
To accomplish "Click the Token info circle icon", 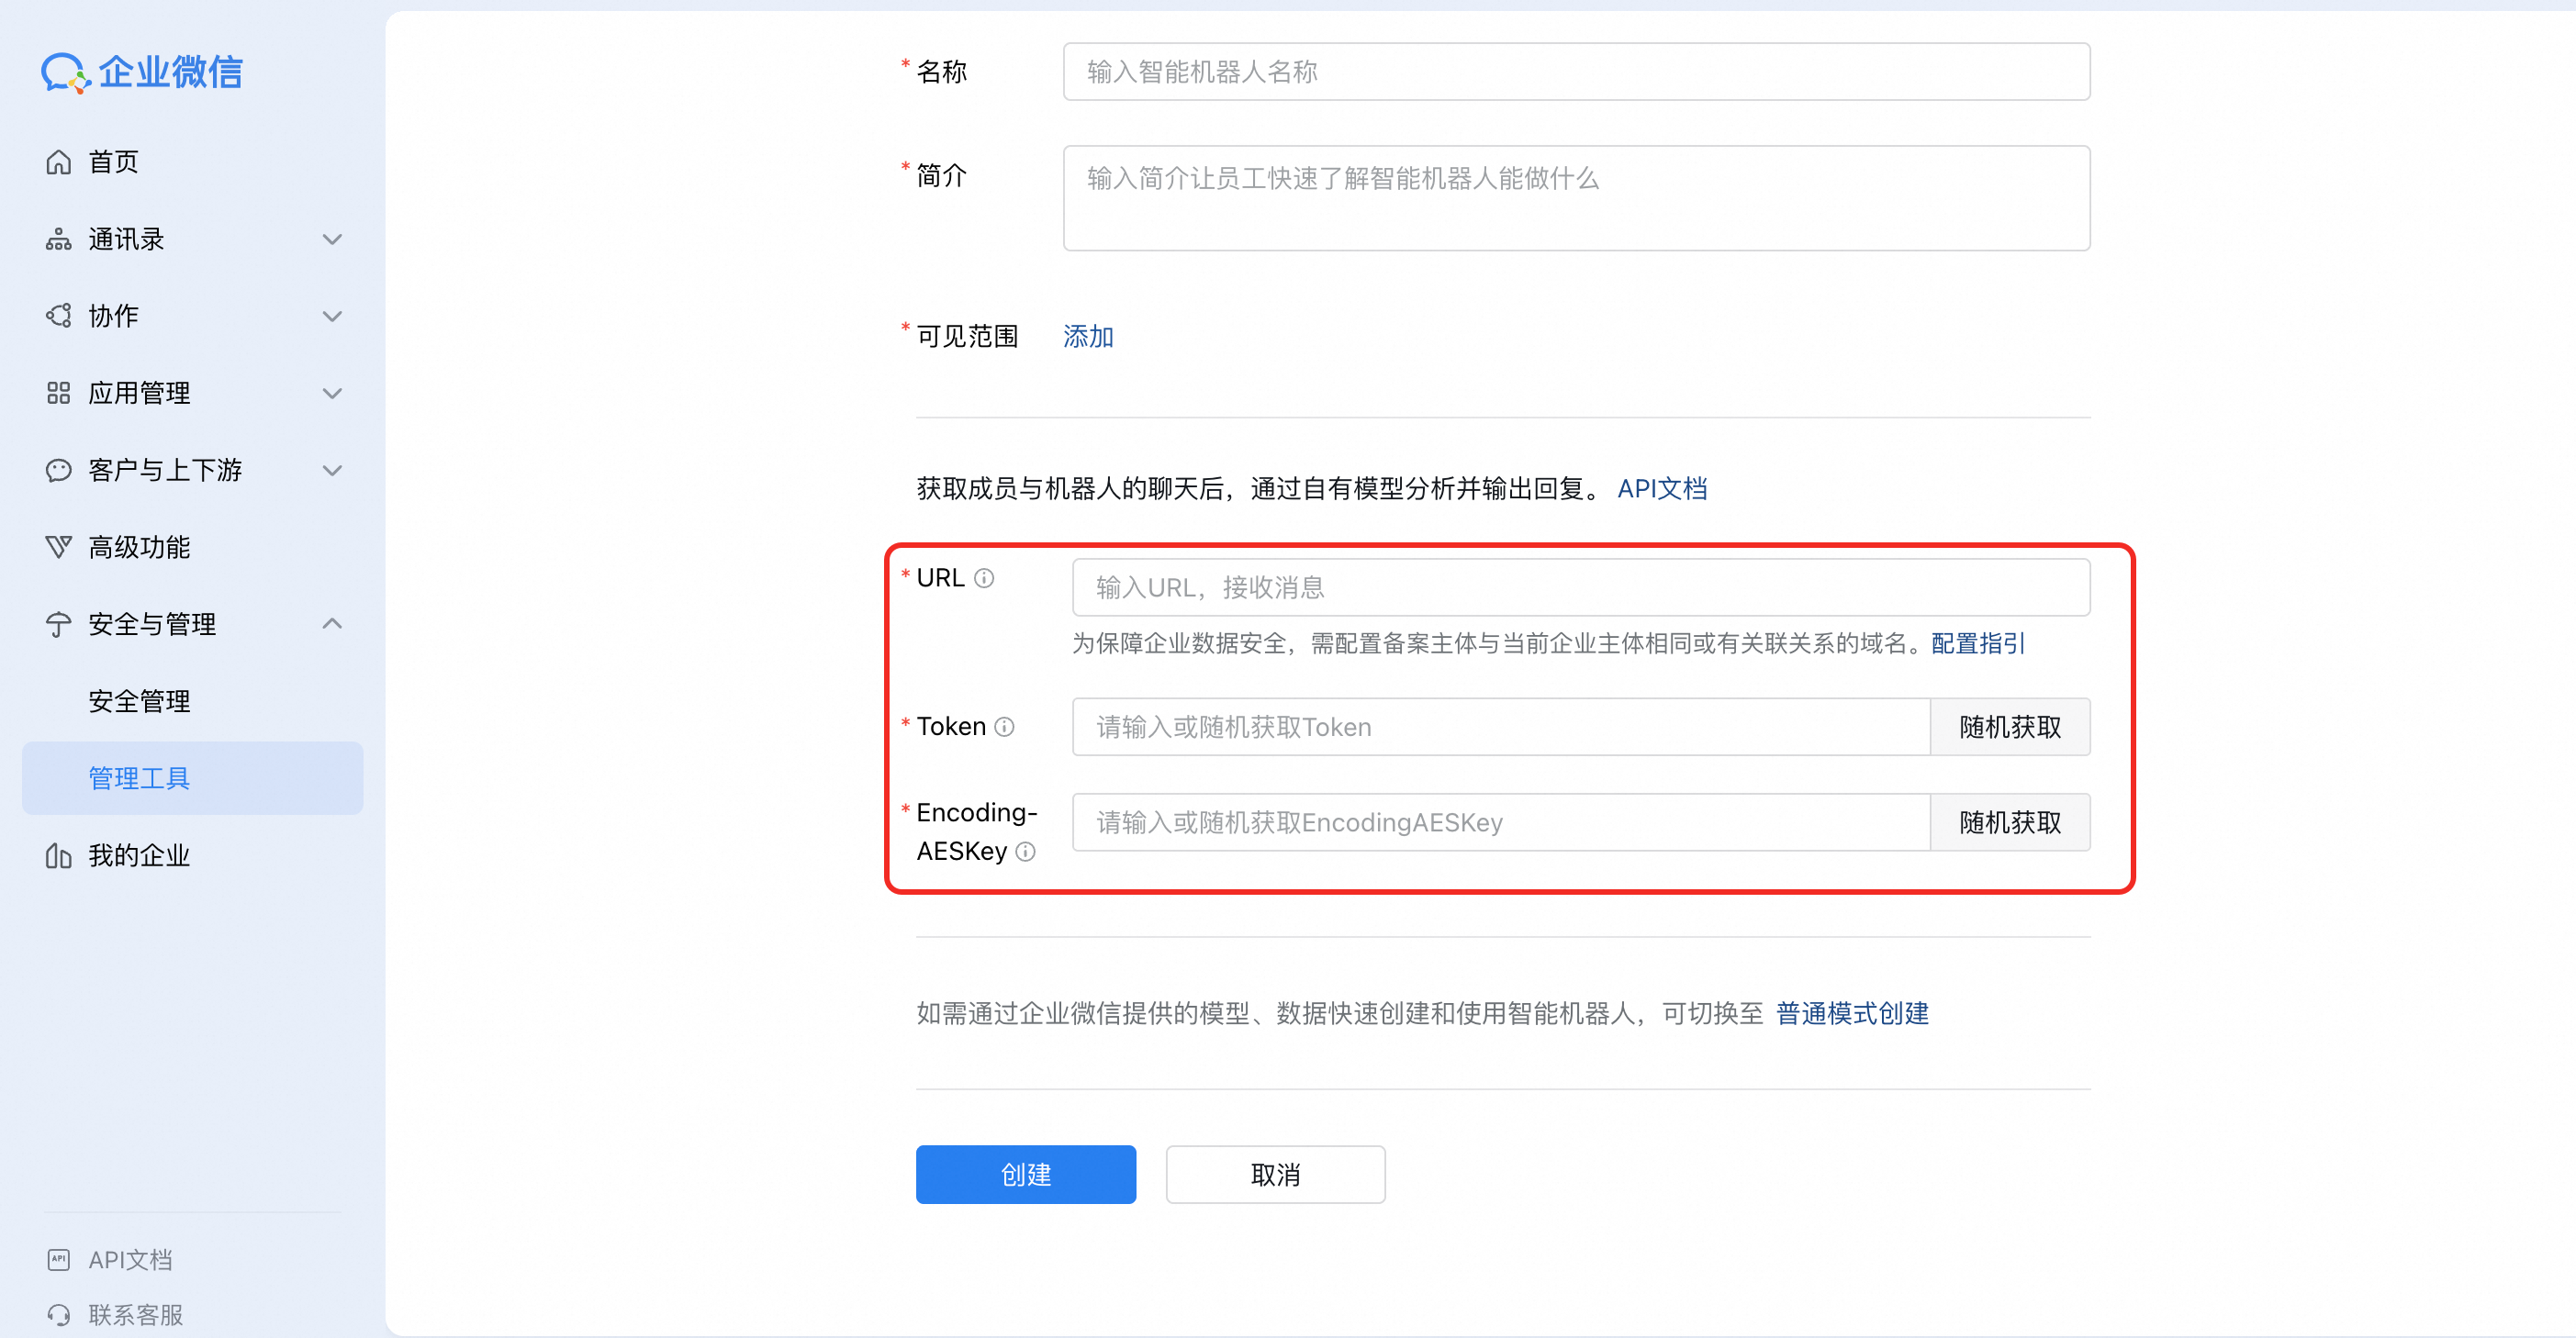I will pos(1004,727).
